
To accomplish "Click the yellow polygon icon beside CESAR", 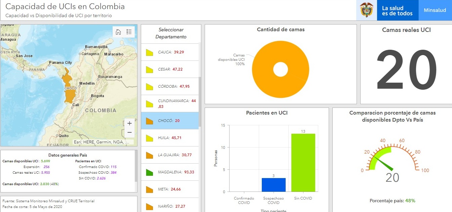I will pos(150,70).
